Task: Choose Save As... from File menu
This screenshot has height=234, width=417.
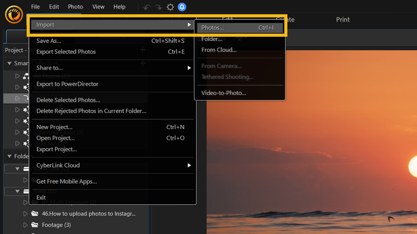Action: [113, 40]
